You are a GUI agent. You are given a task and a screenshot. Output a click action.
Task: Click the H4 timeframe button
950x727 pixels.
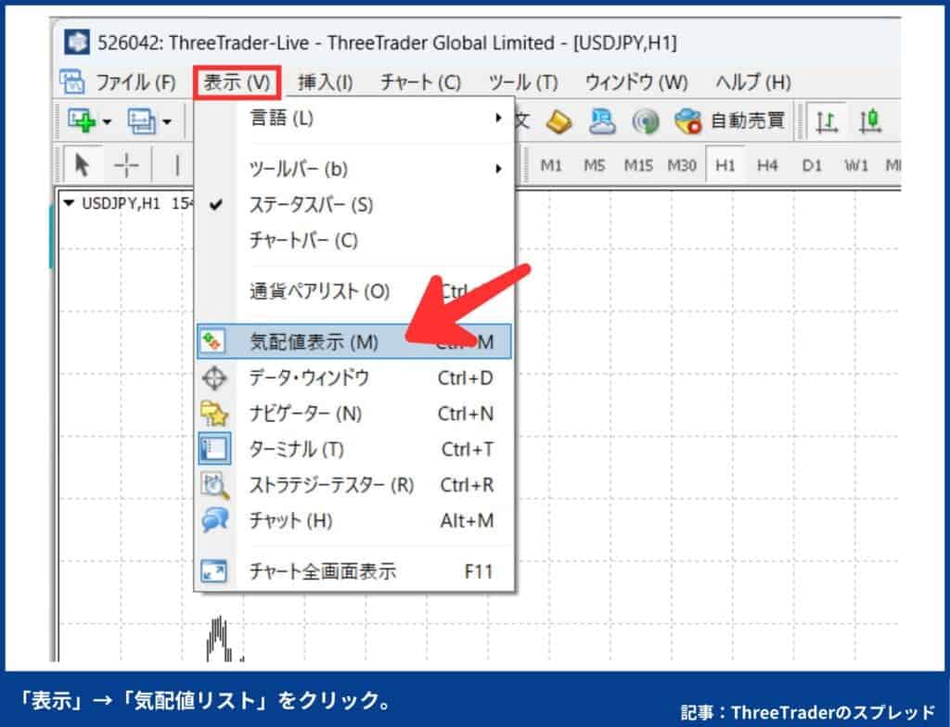(770, 163)
